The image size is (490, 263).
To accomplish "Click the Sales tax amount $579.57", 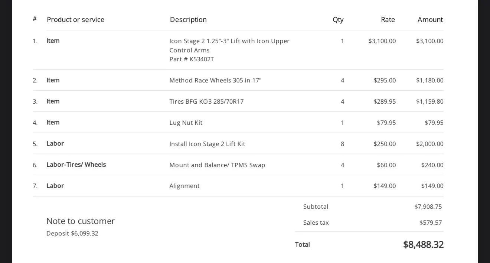I will tap(431, 223).
